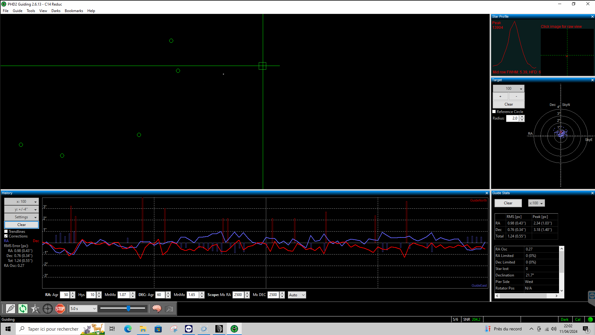Image resolution: width=595 pixels, height=335 pixels.
Task: Open the Advanced Settings brain icon
Action: [157, 309]
